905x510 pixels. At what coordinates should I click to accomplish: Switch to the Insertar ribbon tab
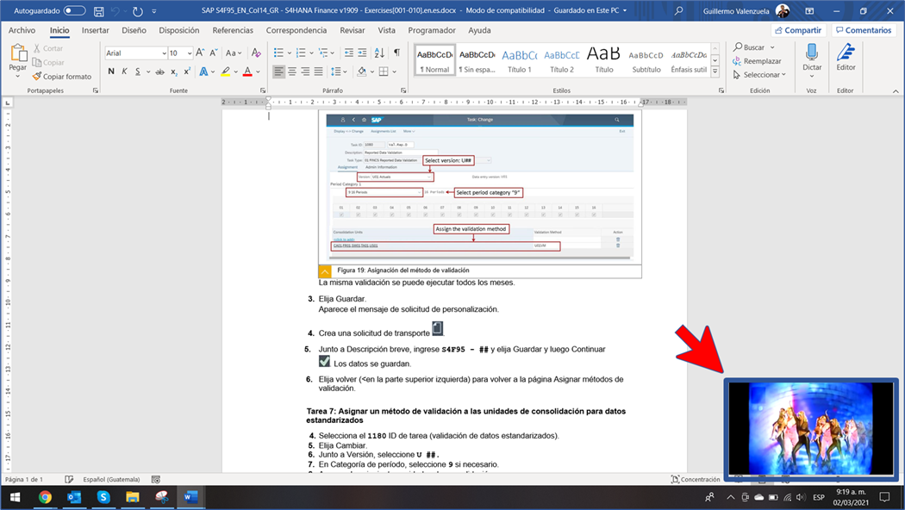tap(95, 30)
